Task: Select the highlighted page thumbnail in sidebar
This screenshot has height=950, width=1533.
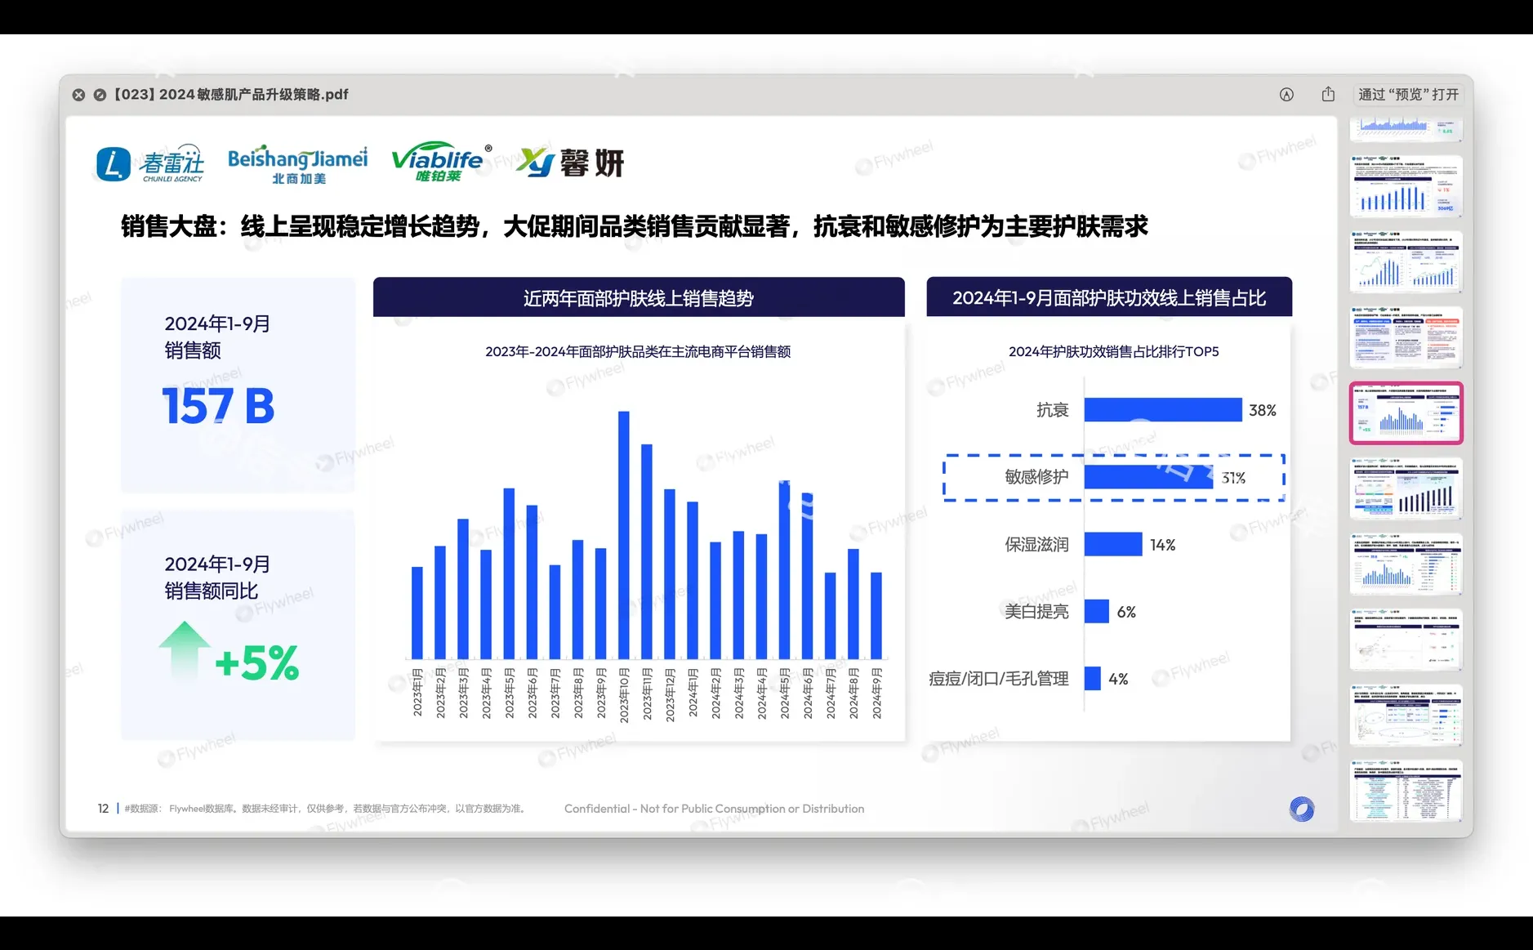Action: (x=1406, y=413)
